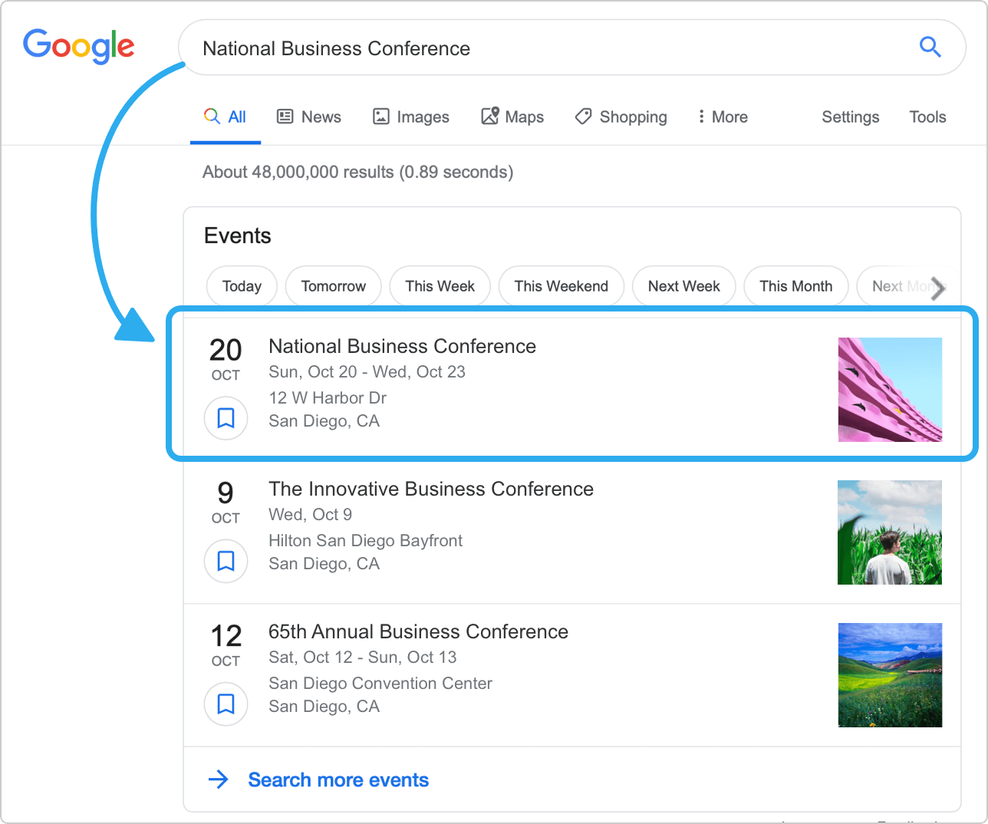Click the Images tab picture icon
Viewport: 988px width, 824px height.
pyautogui.click(x=381, y=117)
